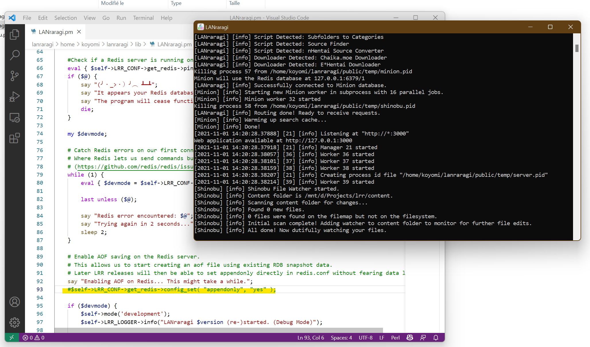Open the Source Control view
Viewport: 590px width, 347px height.
coord(14,76)
